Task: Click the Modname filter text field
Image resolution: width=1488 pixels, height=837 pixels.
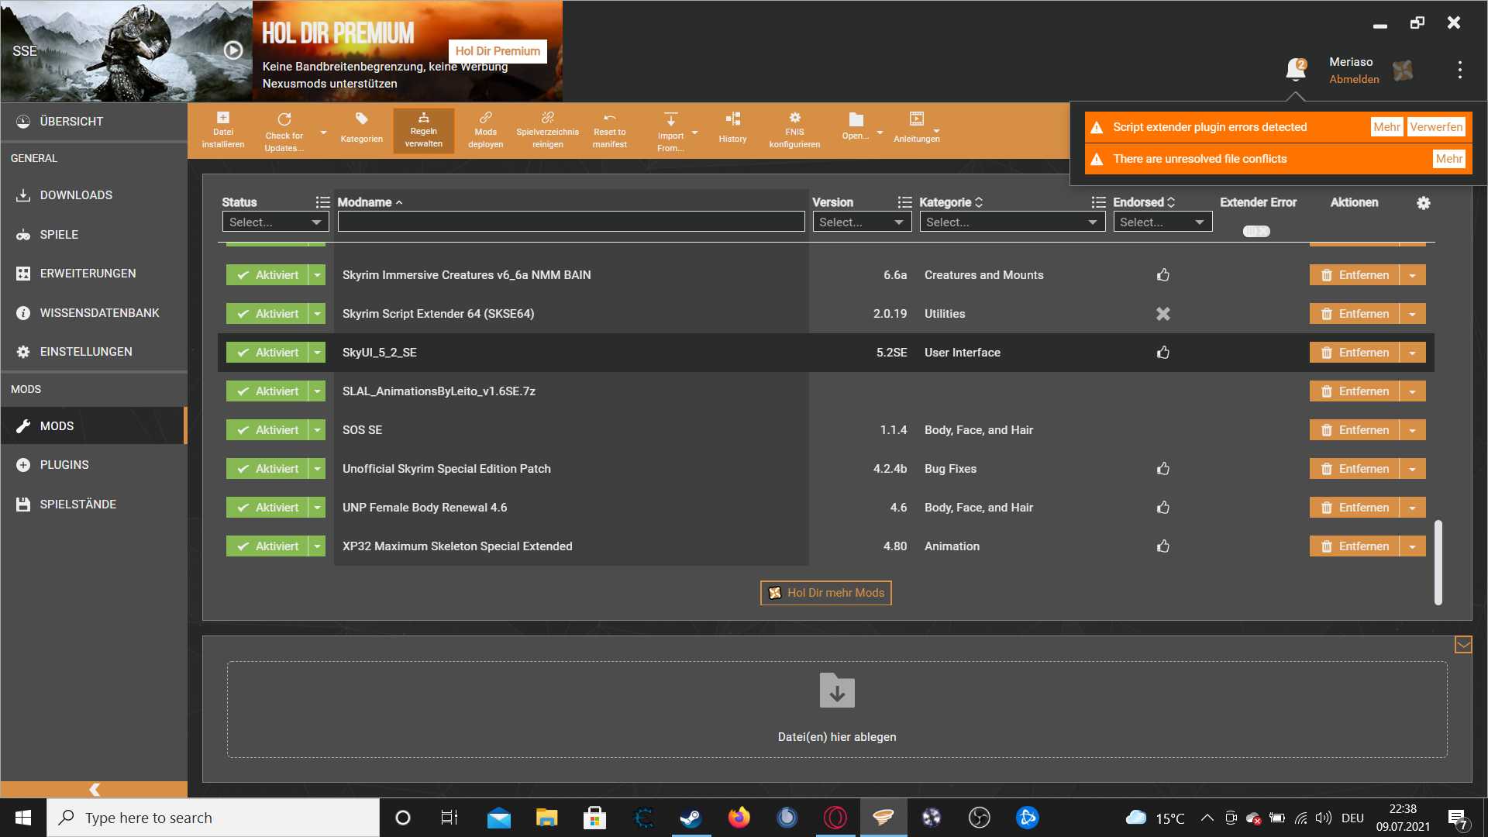Action: coord(571,222)
